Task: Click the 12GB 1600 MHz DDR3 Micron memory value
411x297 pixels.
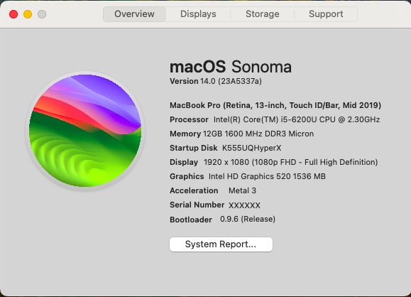Action: point(258,134)
